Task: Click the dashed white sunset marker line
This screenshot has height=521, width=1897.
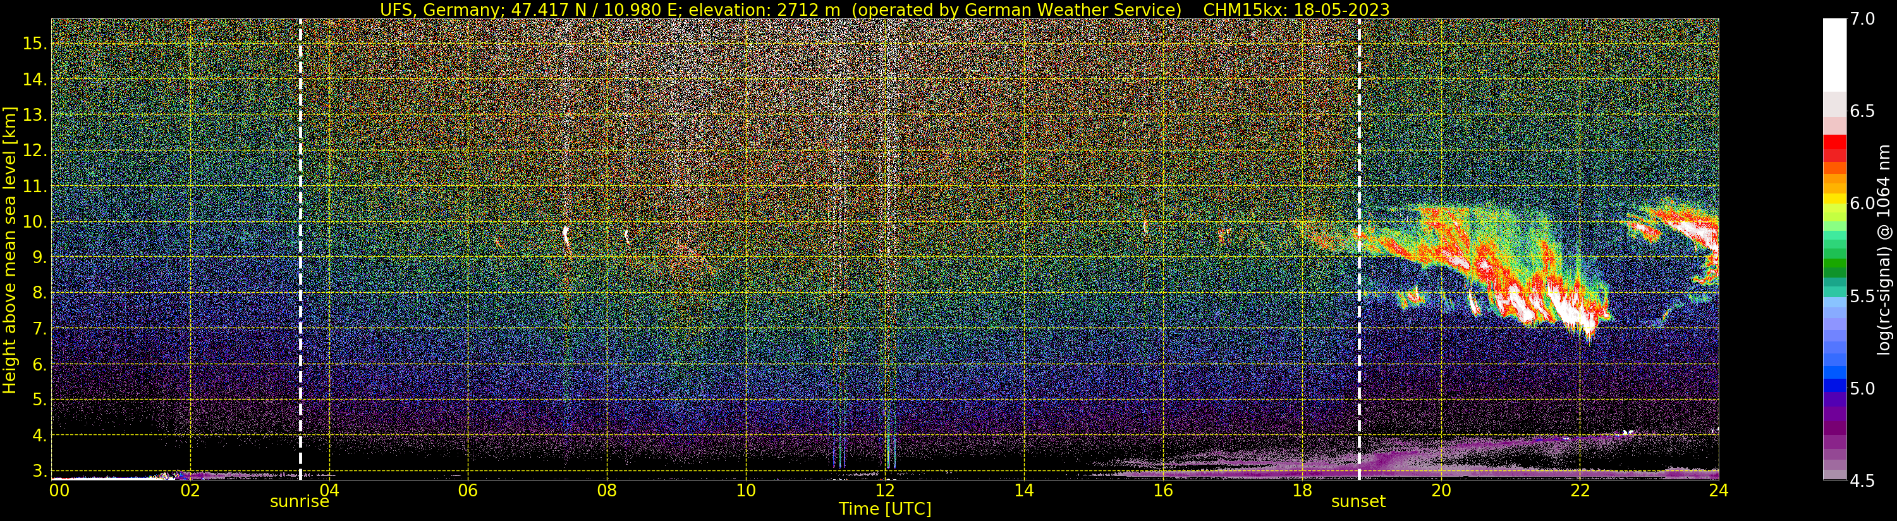Action: click(1358, 249)
